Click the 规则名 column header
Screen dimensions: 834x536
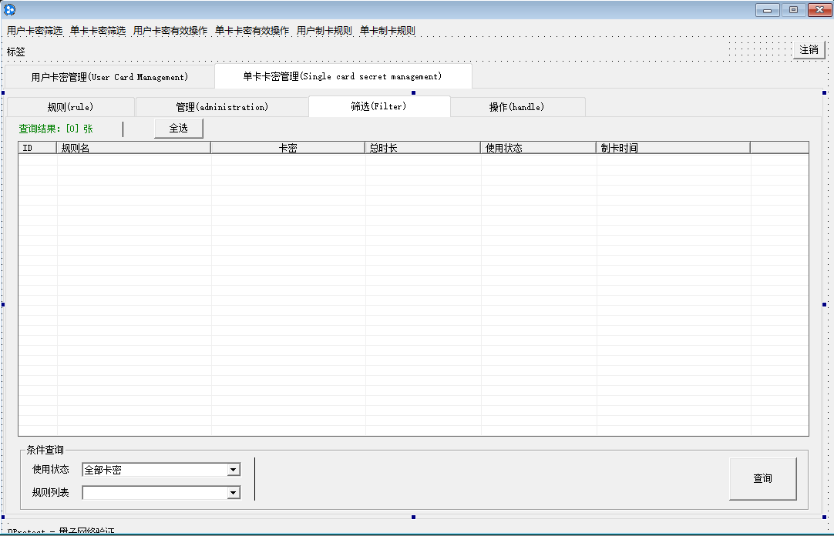pyautogui.click(x=133, y=148)
